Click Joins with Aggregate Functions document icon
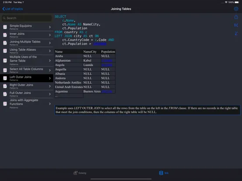This screenshot has height=181, width=242. tap(5, 104)
